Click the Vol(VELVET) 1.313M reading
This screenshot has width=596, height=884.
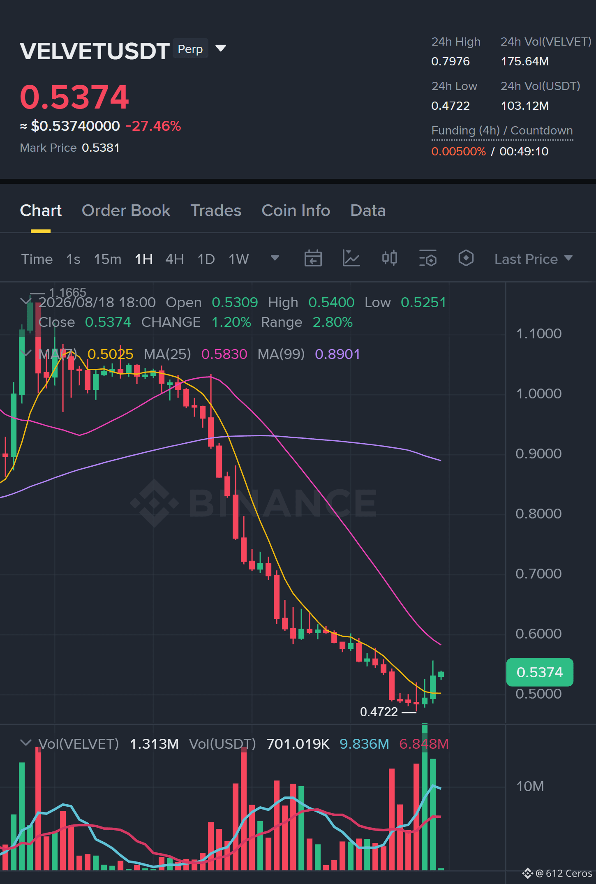154,744
